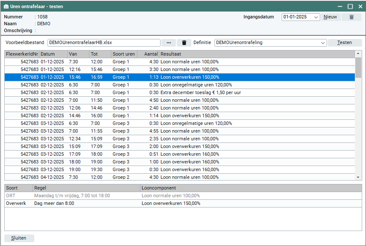Sort by the Datum column header
The image size is (366, 246).
[x=53, y=54]
